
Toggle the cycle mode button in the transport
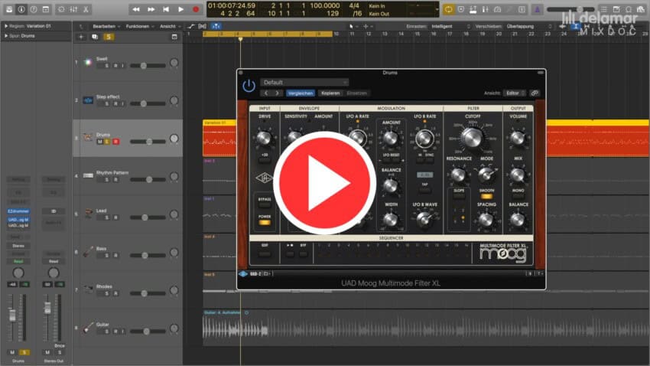448,9
